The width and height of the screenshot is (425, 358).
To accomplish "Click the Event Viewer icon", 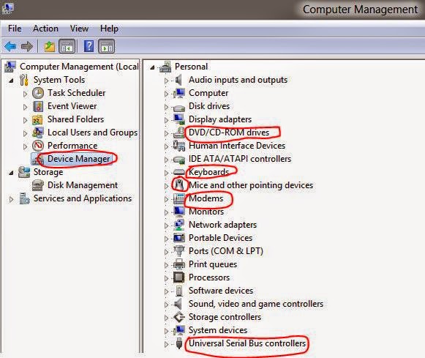I will pyautogui.click(x=38, y=106).
